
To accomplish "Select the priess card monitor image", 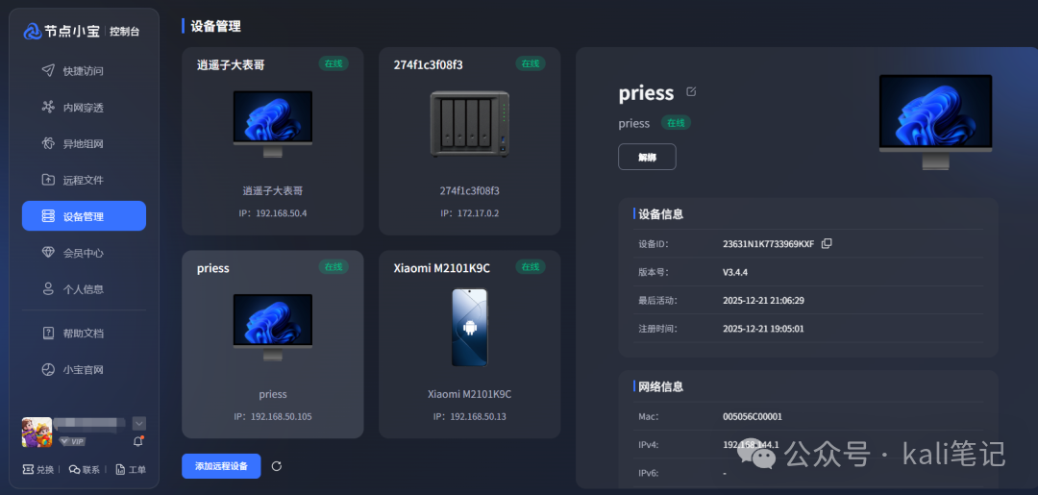I will [x=273, y=327].
